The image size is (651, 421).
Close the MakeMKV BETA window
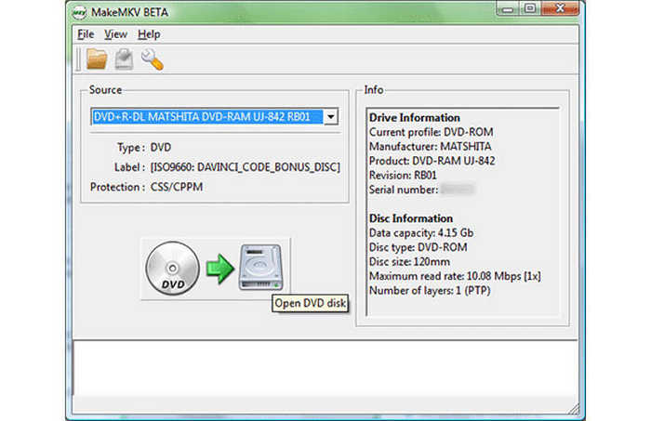point(560,8)
